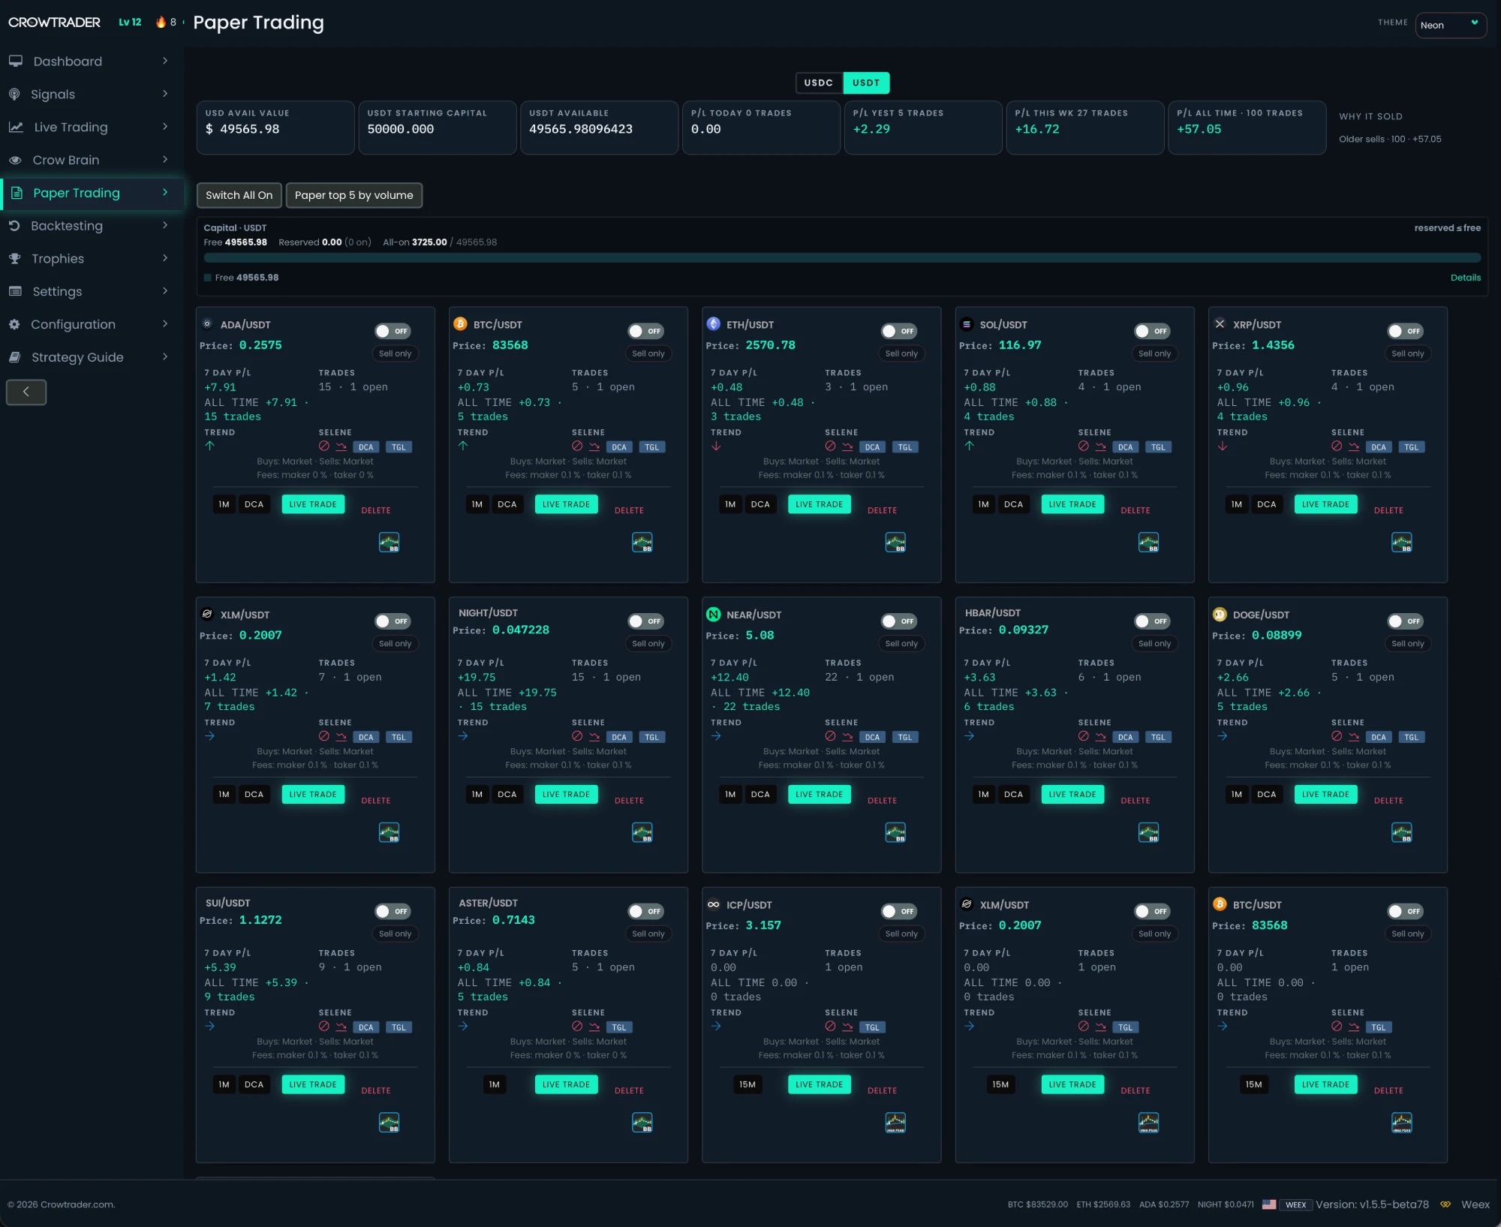Open the chart icon on the ICP/USDT card
1501x1227 pixels.
(895, 1123)
